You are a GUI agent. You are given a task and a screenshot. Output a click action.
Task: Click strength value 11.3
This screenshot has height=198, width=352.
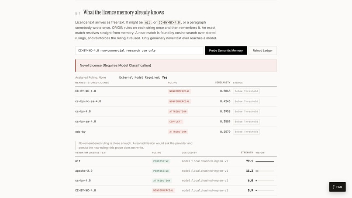pyautogui.click(x=249, y=171)
